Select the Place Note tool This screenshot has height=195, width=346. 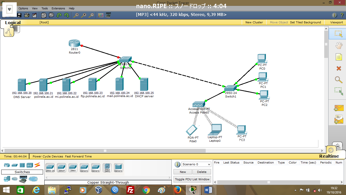339,57
